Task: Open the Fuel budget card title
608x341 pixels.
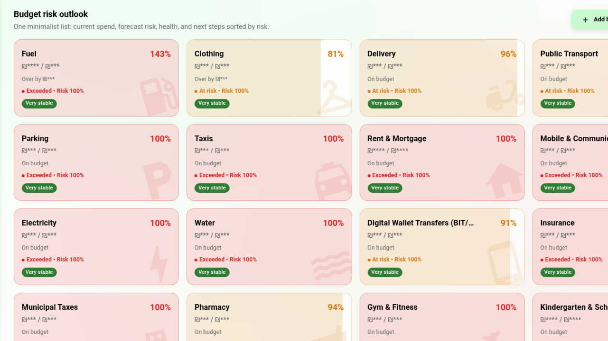Action: (x=29, y=54)
